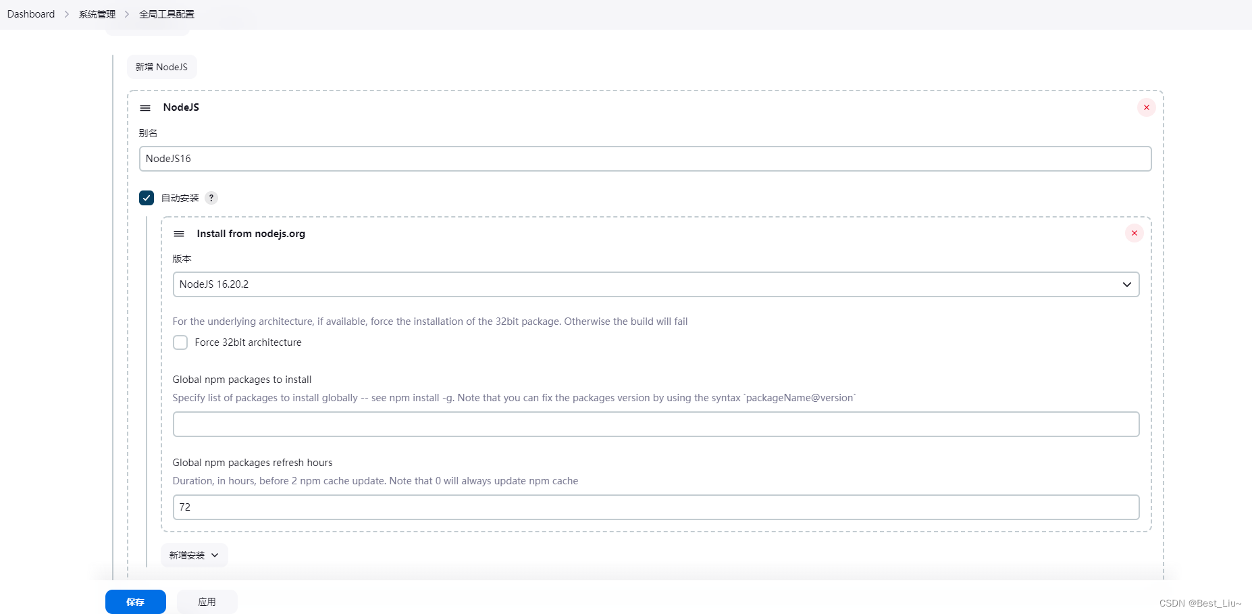
Task: Delete the Install from nodejs.org installer via red X
Action: coord(1134,233)
